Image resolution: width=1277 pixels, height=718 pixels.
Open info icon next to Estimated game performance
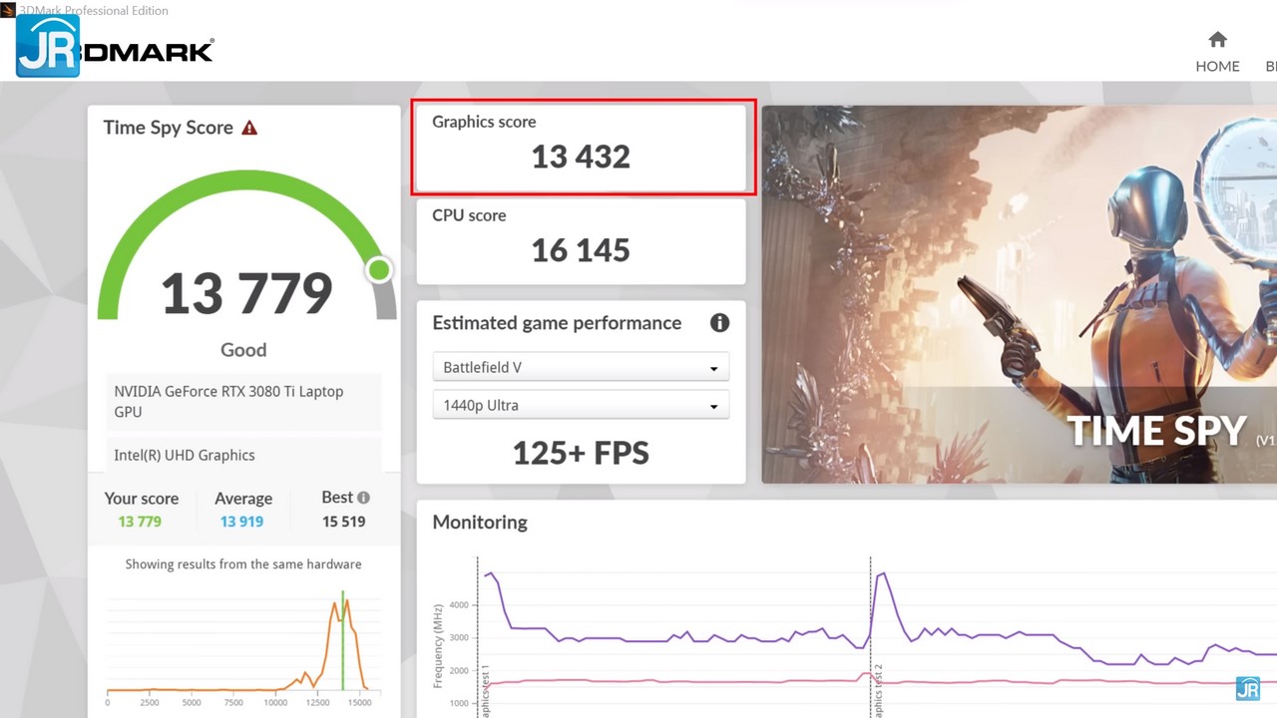(719, 323)
